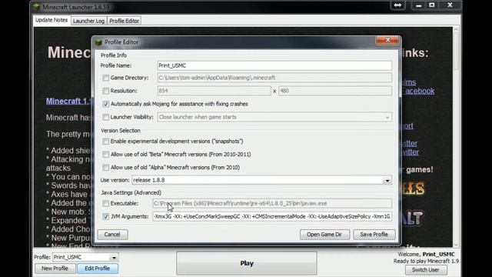Image resolution: width=492 pixels, height=277 pixels.
Task: Click the resolution height field 480
Action: pyautogui.click(x=335, y=91)
